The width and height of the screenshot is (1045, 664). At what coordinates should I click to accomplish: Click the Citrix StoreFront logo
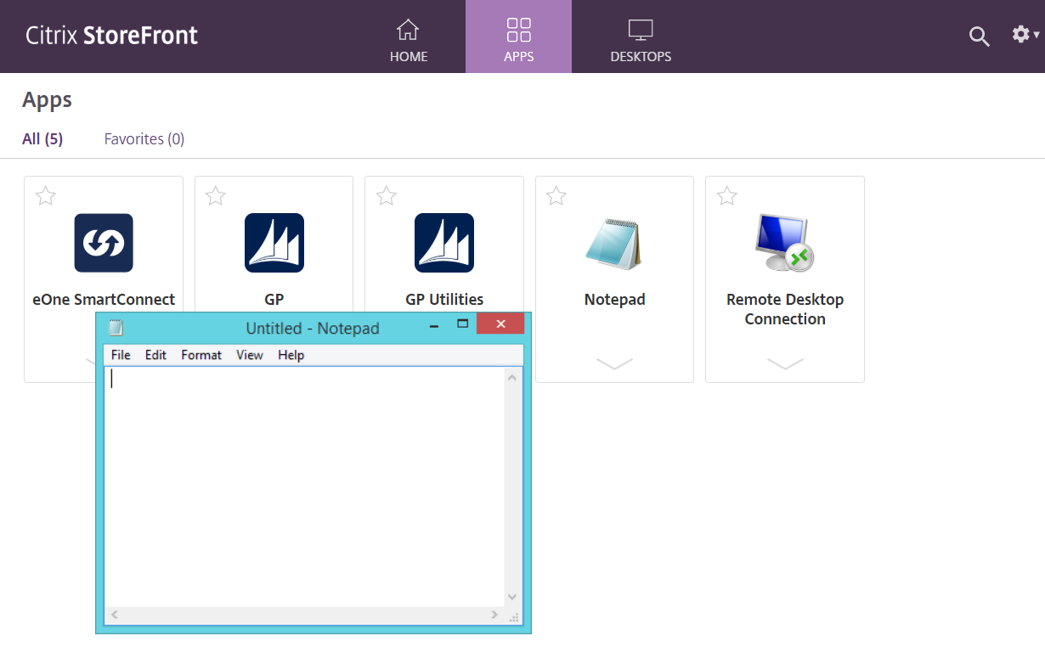click(x=111, y=36)
